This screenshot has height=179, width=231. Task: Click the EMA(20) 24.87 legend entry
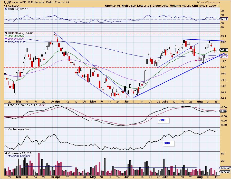pyautogui.click(x=15, y=36)
